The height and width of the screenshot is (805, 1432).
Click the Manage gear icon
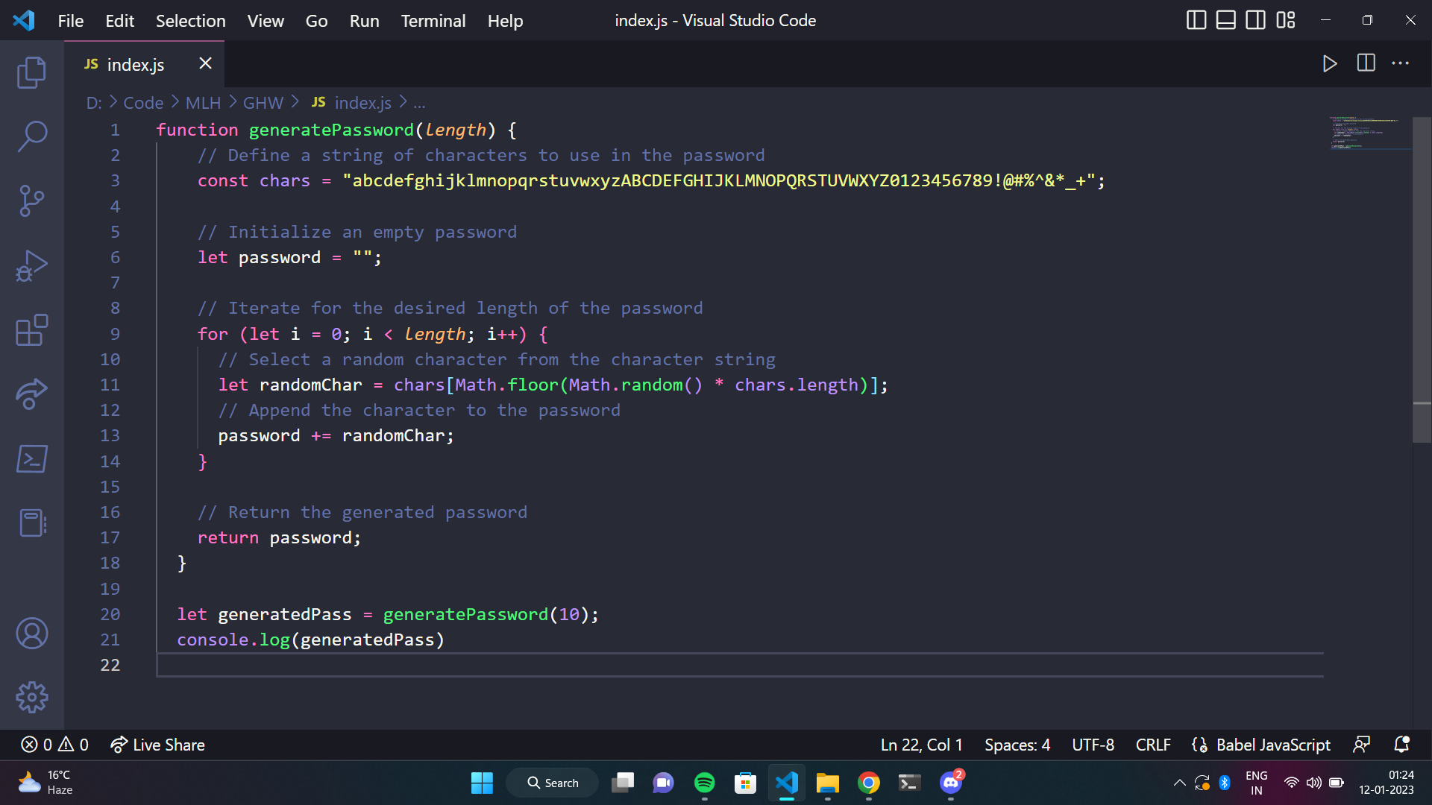[31, 698]
